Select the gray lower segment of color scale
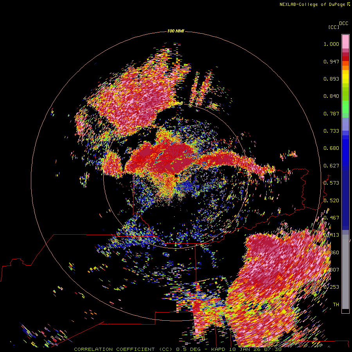 (345, 272)
